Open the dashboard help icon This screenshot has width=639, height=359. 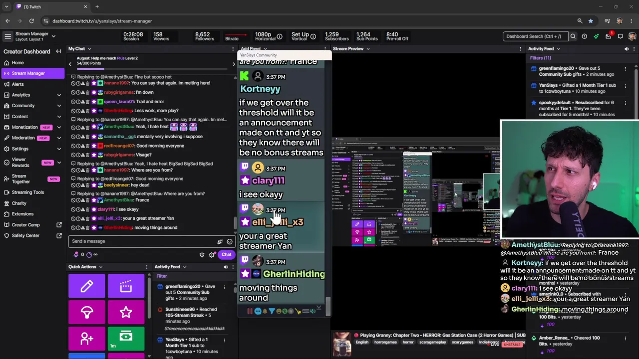coord(584,36)
